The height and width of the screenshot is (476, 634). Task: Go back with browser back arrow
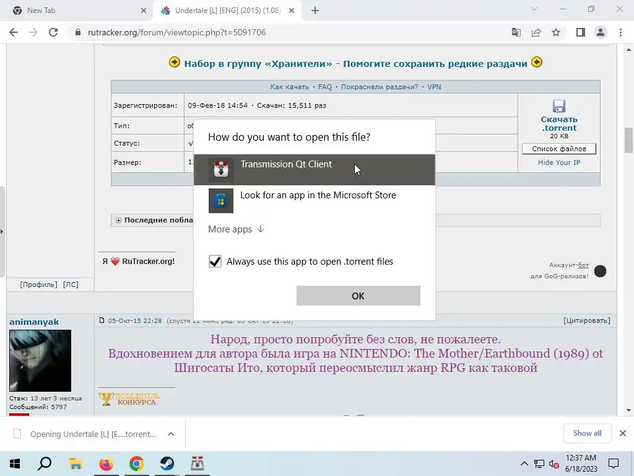14,32
